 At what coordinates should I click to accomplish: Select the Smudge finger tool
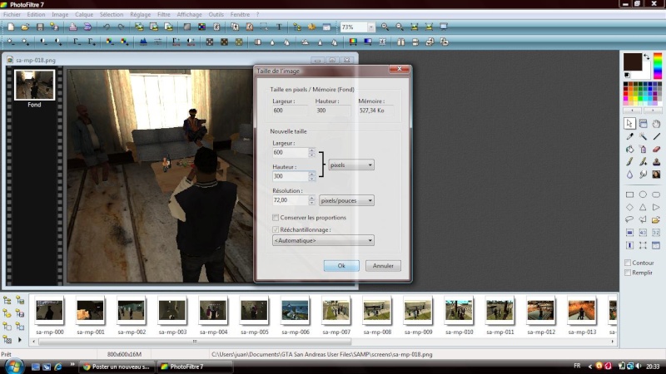643,175
